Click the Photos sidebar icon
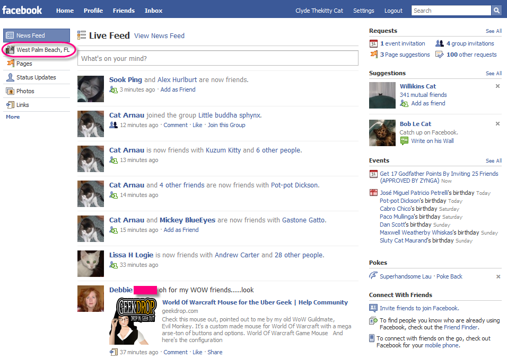Image resolution: width=507 pixels, height=359 pixels. click(x=11, y=91)
